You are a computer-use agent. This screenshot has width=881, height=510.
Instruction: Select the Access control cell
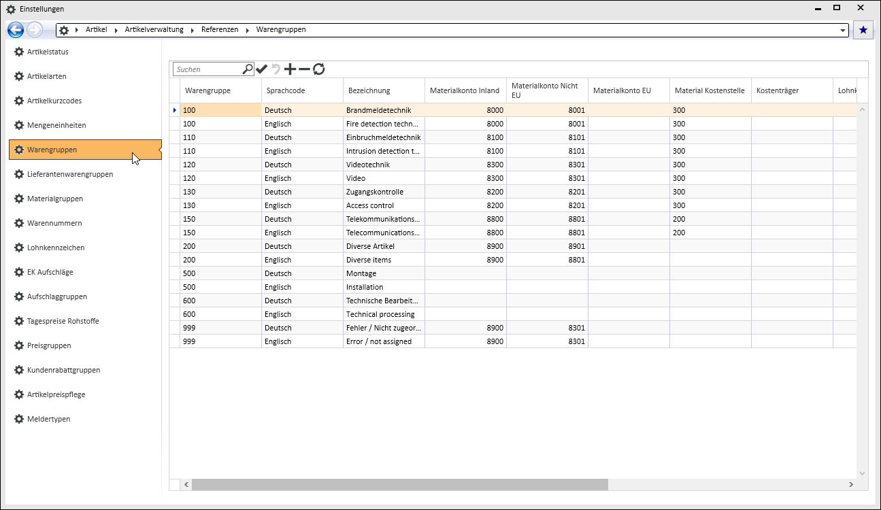coord(384,205)
